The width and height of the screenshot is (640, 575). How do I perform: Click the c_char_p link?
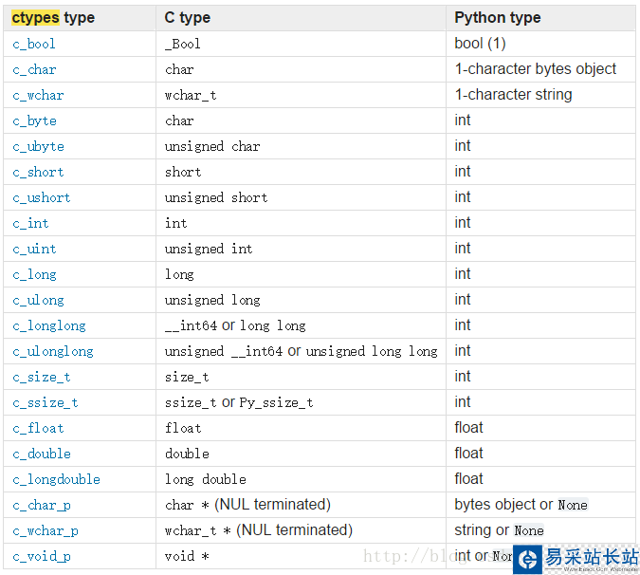pyautogui.click(x=42, y=505)
